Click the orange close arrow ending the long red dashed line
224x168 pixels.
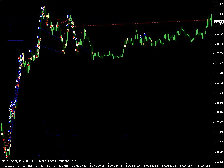[207, 20]
